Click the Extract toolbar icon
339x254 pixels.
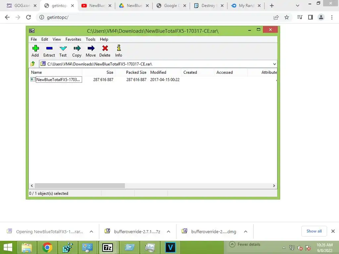[49, 51]
